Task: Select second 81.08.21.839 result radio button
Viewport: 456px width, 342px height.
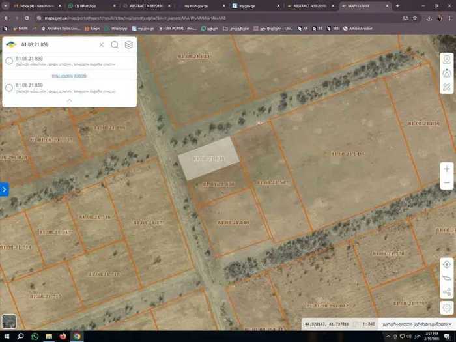Action: click(x=9, y=87)
